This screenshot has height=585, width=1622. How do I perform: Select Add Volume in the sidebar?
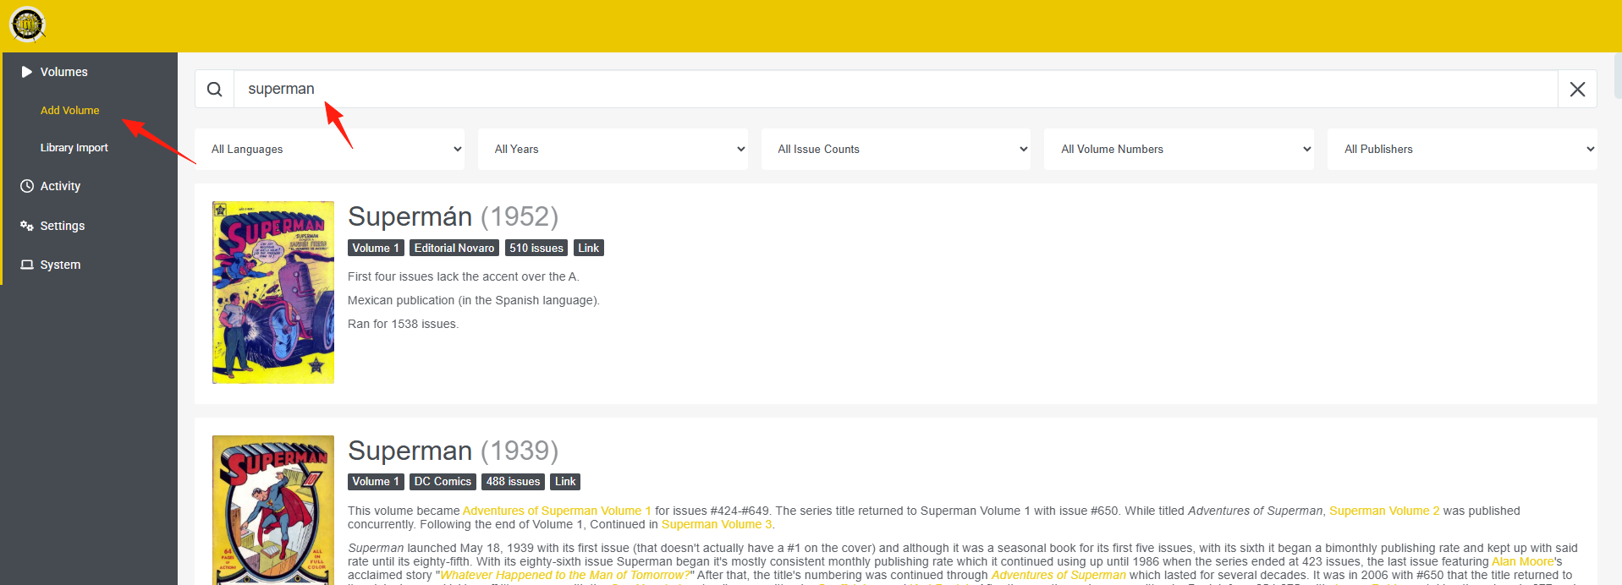click(x=70, y=110)
